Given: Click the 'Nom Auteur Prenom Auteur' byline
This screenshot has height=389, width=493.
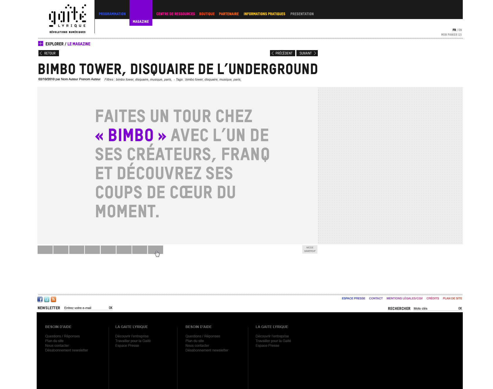Looking at the screenshot, I should [81, 79].
